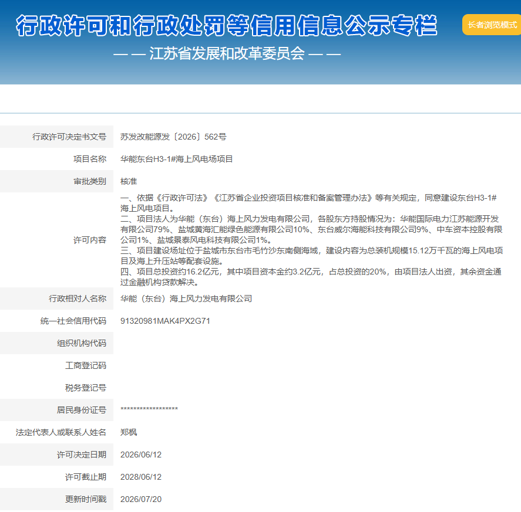This screenshot has width=521, height=512.
Task: Click the 许可决定日期 value 2026/06/12
Action: pyautogui.click(x=141, y=455)
